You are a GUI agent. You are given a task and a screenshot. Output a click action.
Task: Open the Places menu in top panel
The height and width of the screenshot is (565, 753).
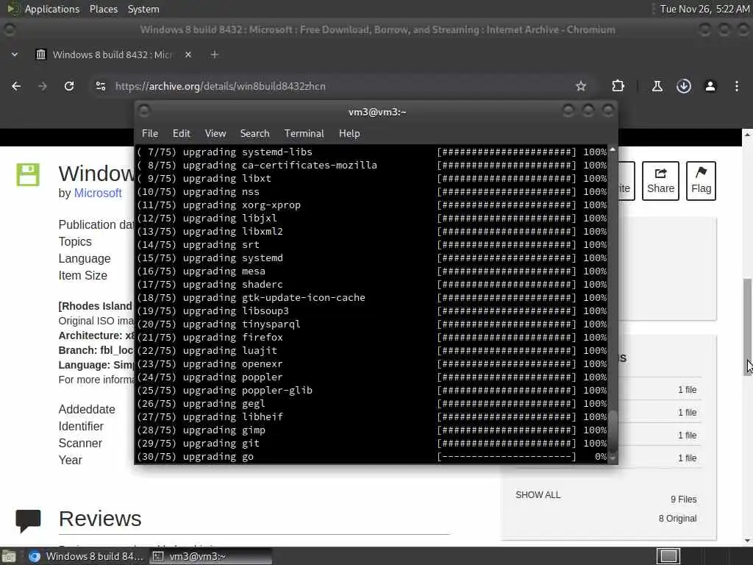(103, 9)
